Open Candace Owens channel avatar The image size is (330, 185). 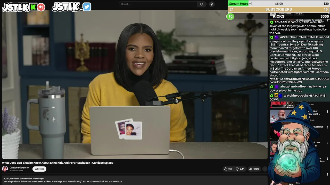[5, 169]
